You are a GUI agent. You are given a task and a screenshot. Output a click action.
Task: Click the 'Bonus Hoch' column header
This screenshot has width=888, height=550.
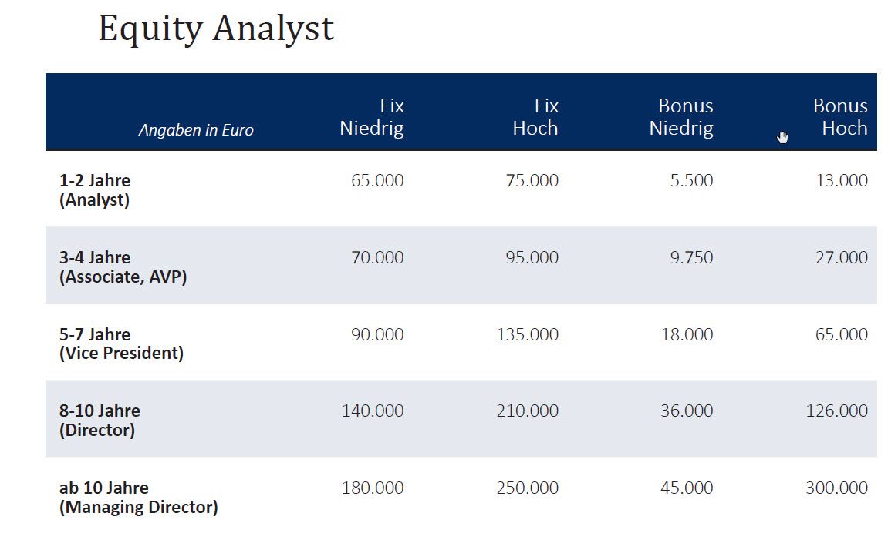click(x=840, y=116)
